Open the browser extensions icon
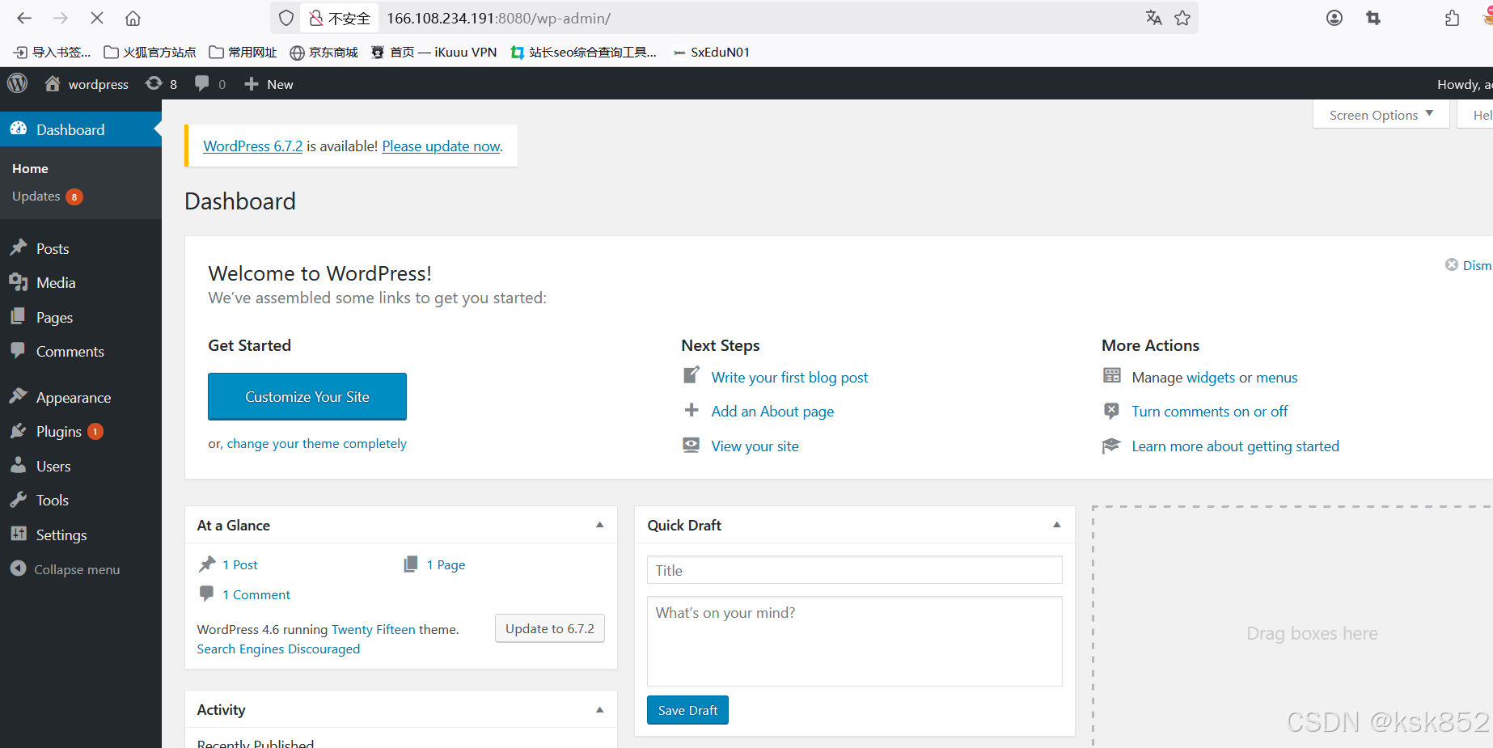Viewport: 1493px width, 748px height. pyautogui.click(x=1453, y=18)
